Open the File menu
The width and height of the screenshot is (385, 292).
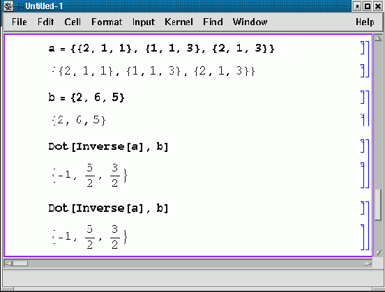(20, 22)
